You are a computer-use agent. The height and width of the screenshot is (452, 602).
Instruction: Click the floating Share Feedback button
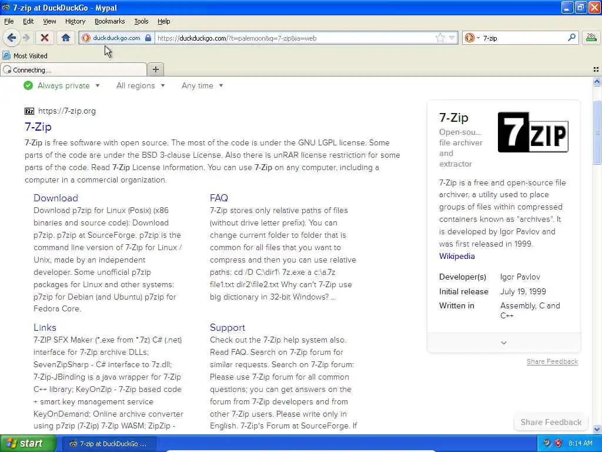(551, 422)
